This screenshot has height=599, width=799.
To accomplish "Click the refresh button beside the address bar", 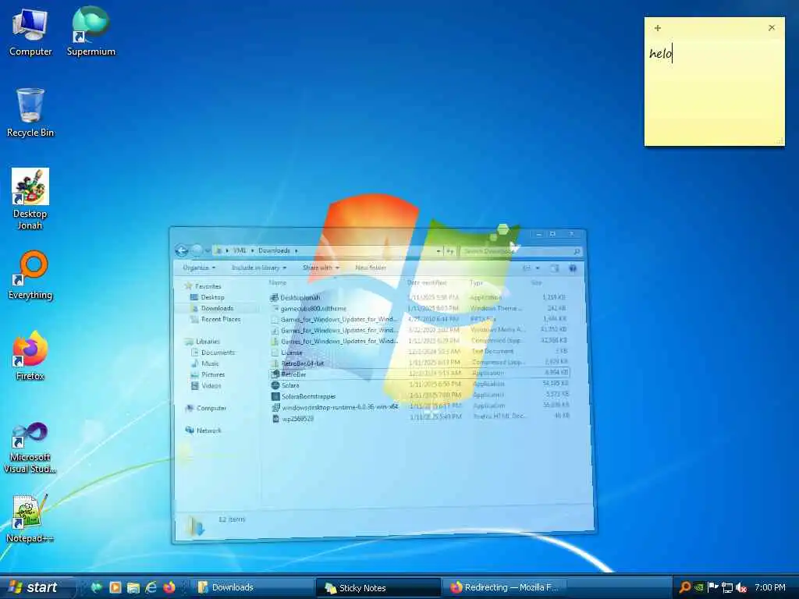I will tap(450, 251).
